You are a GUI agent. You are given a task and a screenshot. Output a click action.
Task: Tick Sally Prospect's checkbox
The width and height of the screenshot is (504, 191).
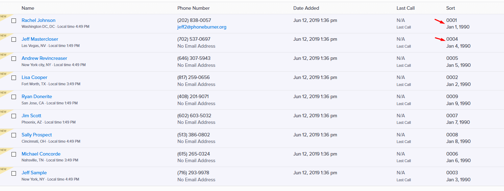14,135
